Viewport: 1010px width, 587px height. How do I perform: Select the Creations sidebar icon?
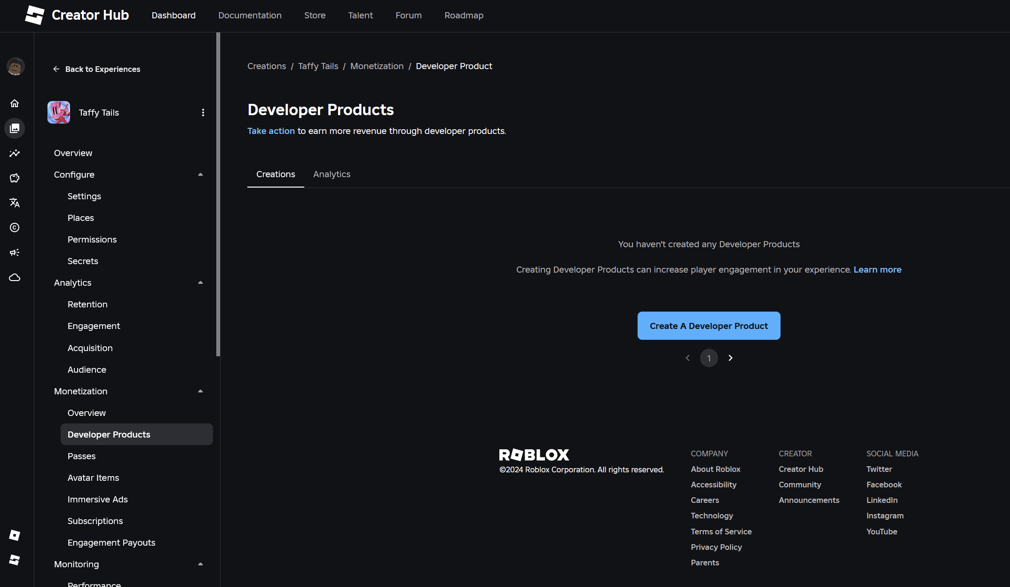point(15,128)
